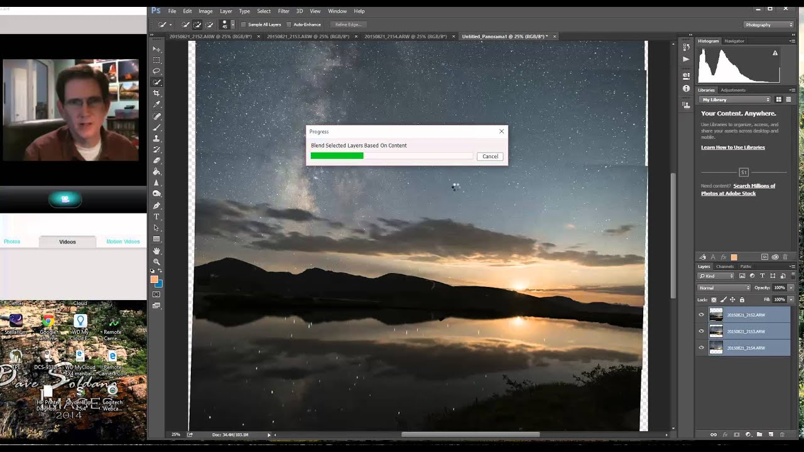Select the Clone Stamp tool
Screen dimensions: 804x452
coord(156,139)
